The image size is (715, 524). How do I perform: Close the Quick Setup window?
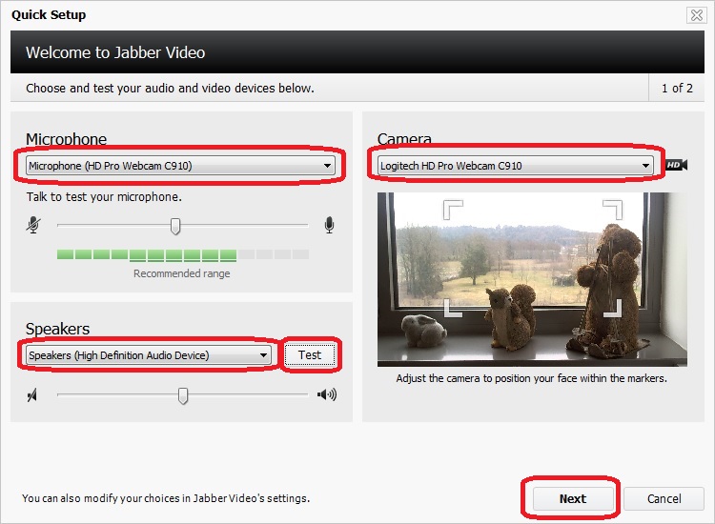696,15
